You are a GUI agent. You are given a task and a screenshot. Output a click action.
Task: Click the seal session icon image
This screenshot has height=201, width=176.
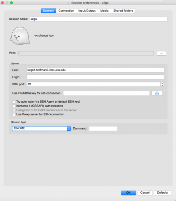click(x=20, y=36)
